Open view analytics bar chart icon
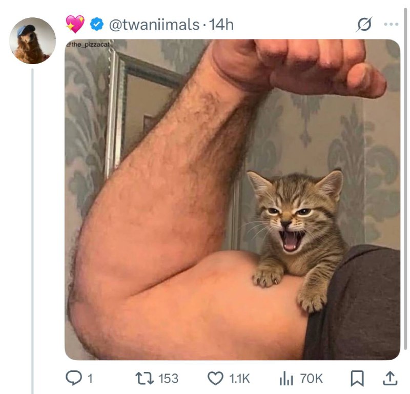Screen dimensions: 410x394 click(x=286, y=378)
